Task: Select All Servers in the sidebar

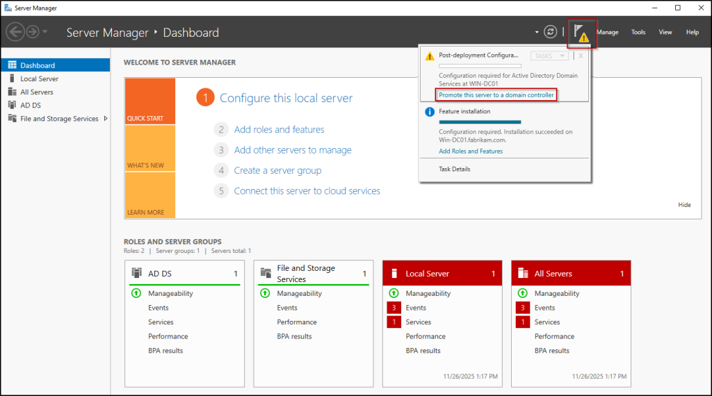Action: 56,92
